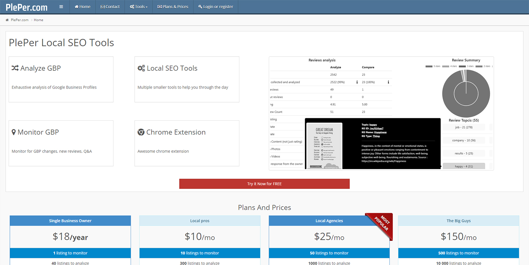Click the $150/mo price

(x=459, y=237)
